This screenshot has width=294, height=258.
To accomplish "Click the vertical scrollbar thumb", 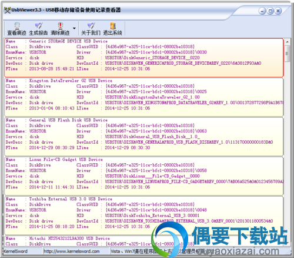I will click(x=287, y=54).
